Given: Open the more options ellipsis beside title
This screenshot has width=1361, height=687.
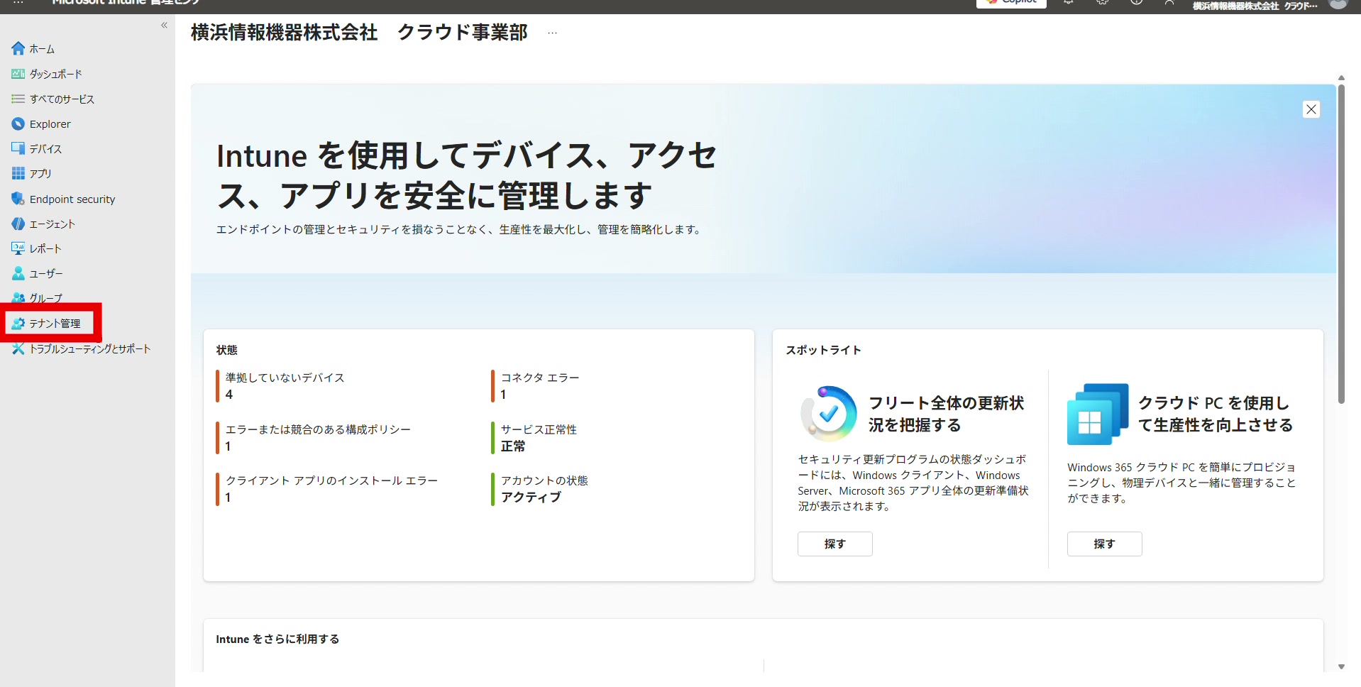Looking at the screenshot, I should [x=552, y=33].
